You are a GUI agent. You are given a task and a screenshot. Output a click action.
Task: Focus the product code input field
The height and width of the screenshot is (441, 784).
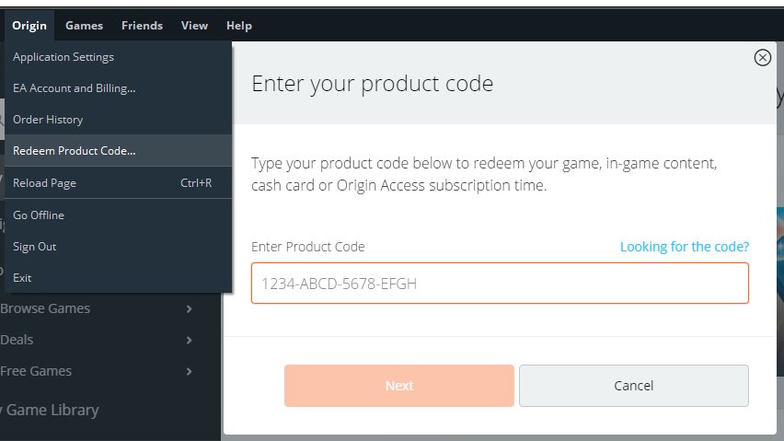(x=500, y=284)
